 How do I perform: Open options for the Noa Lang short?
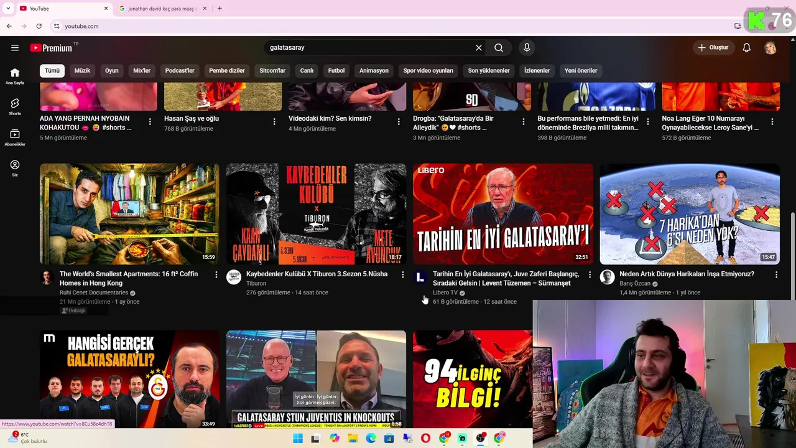tap(772, 122)
